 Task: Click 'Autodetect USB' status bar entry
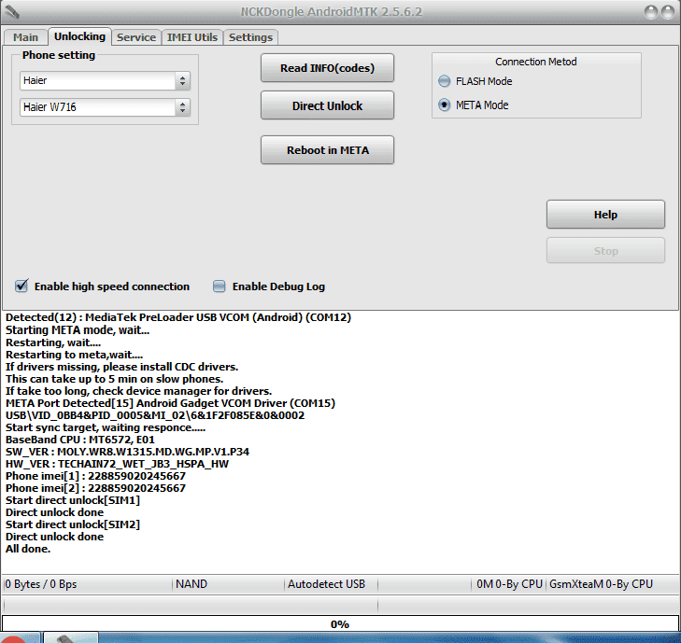pyautogui.click(x=326, y=584)
